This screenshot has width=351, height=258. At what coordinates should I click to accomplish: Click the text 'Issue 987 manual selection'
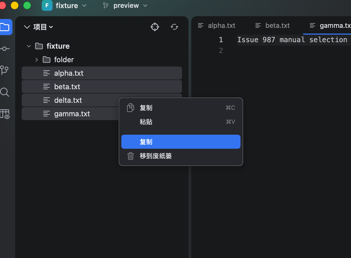(292, 40)
